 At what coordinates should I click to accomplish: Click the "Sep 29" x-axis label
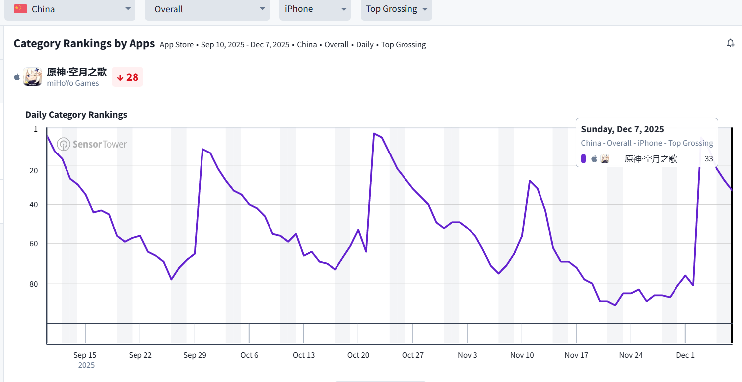[x=195, y=355]
